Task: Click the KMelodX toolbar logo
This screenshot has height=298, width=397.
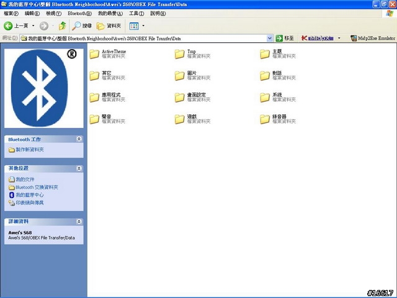Action: coord(318,38)
